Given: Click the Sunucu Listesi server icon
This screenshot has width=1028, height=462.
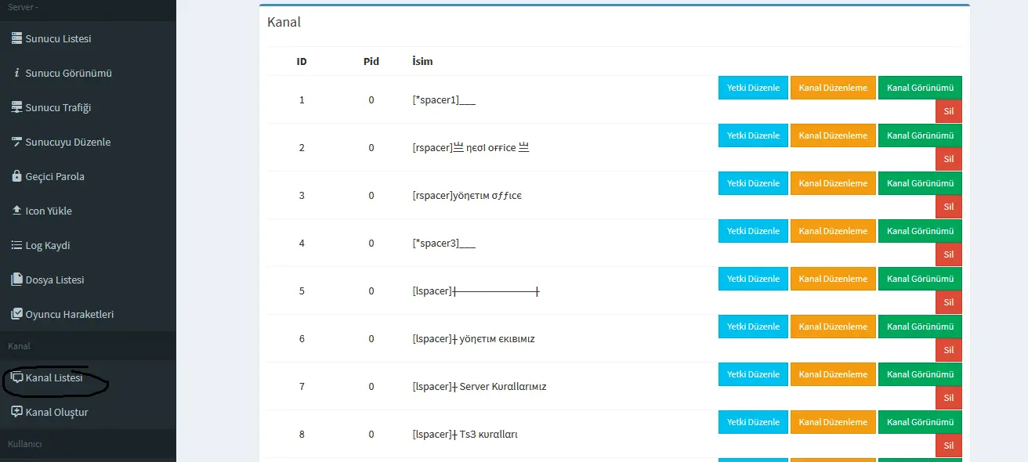Looking at the screenshot, I should coord(16,38).
